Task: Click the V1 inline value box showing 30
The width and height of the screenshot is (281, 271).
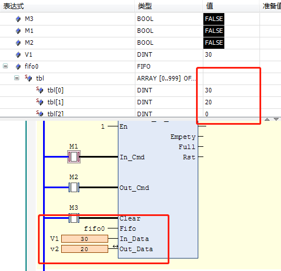Action: (84, 239)
